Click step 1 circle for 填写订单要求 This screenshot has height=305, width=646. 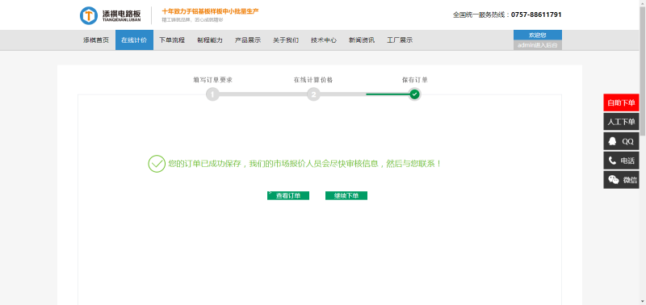[212, 94]
